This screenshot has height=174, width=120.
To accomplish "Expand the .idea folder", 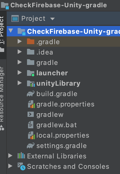I will coord(20,52).
